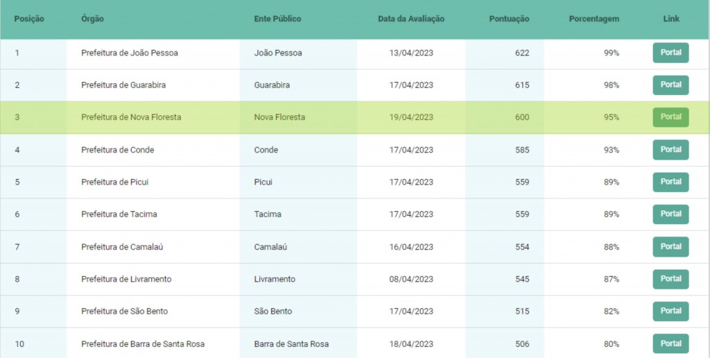
Task: Click the Órgão column header
Action: [x=92, y=19]
